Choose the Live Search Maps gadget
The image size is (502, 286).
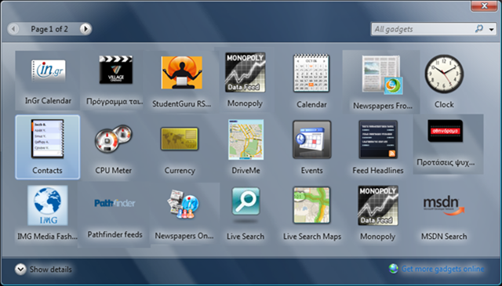point(312,214)
